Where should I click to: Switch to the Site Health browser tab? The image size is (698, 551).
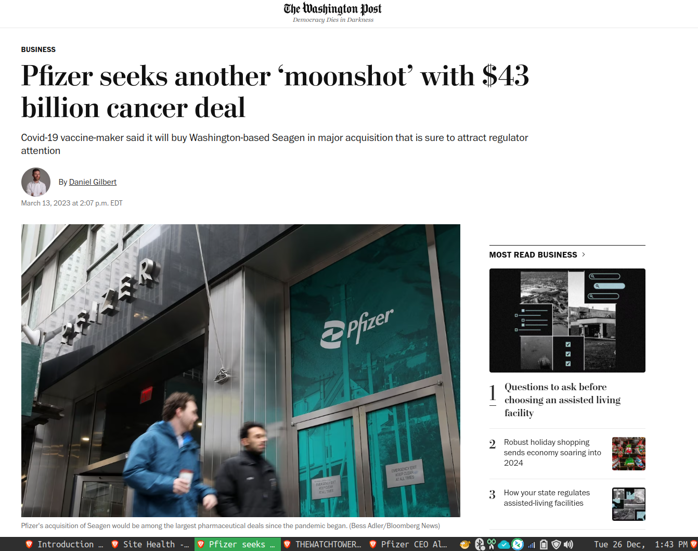151,544
